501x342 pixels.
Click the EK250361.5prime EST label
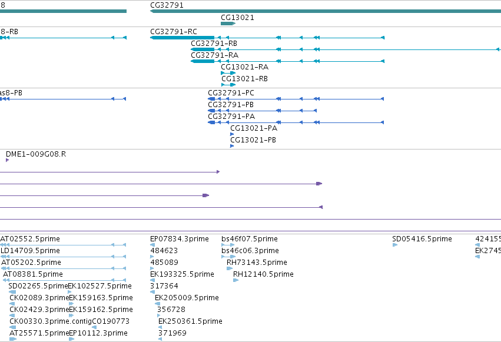190,321
